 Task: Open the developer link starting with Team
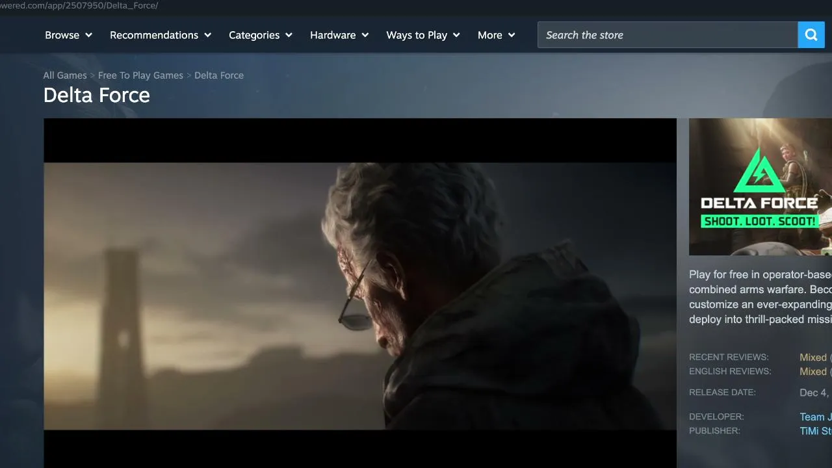click(x=816, y=417)
